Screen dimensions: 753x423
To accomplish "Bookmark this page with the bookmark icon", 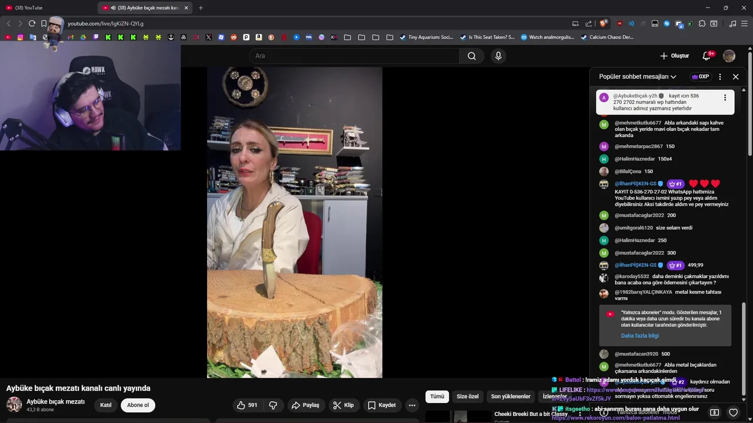I will click(x=44, y=23).
